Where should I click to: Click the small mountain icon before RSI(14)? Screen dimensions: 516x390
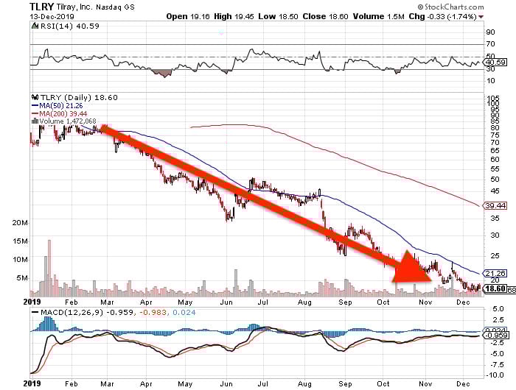tap(35, 26)
